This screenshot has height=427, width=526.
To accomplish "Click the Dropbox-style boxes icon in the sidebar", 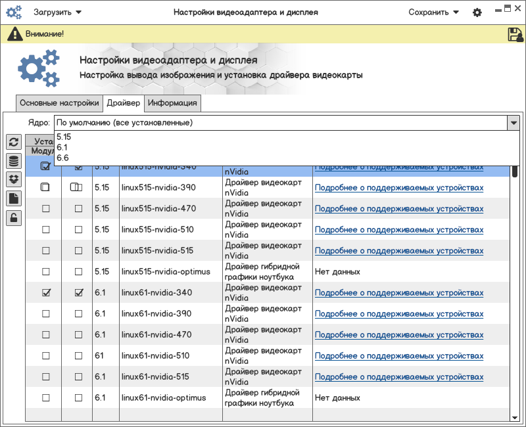I will point(13,179).
